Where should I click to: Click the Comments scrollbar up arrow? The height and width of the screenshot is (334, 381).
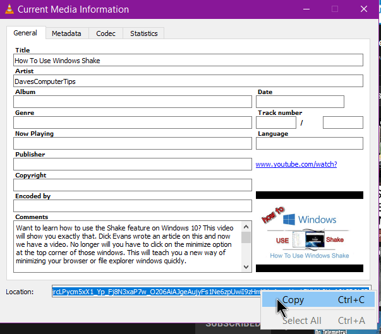(x=246, y=227)
